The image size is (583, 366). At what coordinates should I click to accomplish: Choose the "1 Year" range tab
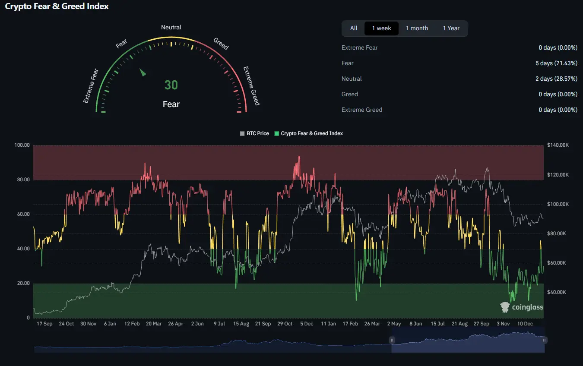tap(451, 28)
